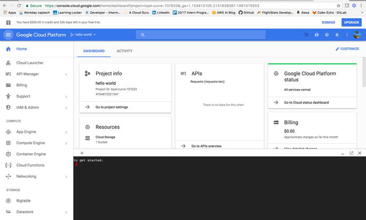This screenshot has height=220, width=366.
Task: Switch to the Activity tab
Action: point(124,51)
